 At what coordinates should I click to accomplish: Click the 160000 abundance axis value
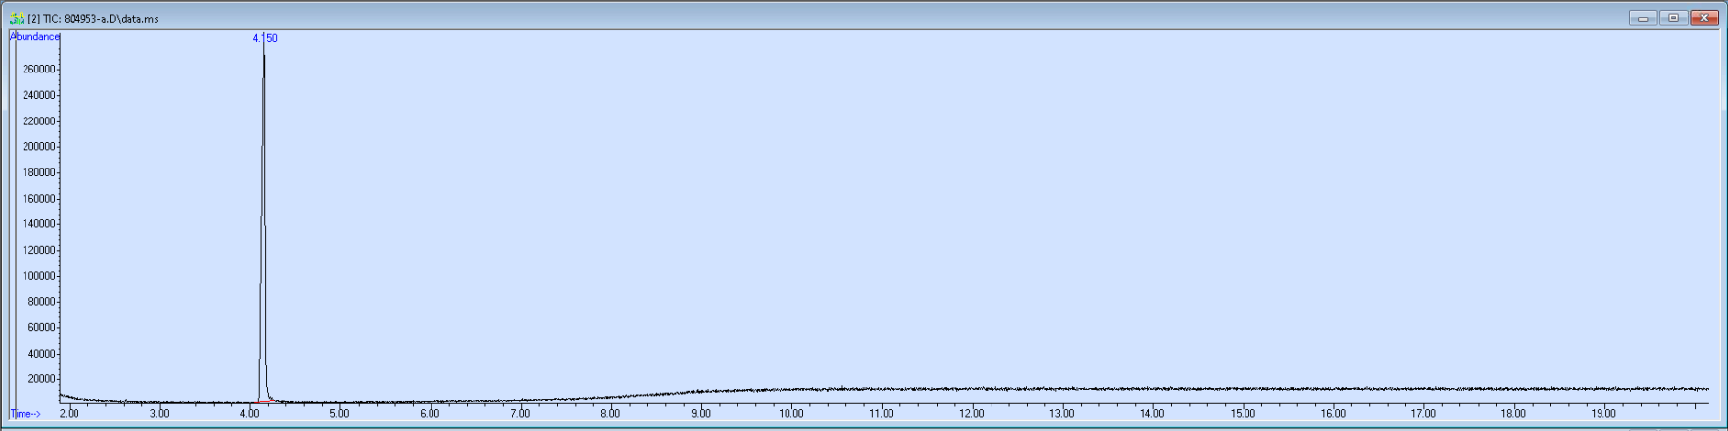[x=38, y=199]
